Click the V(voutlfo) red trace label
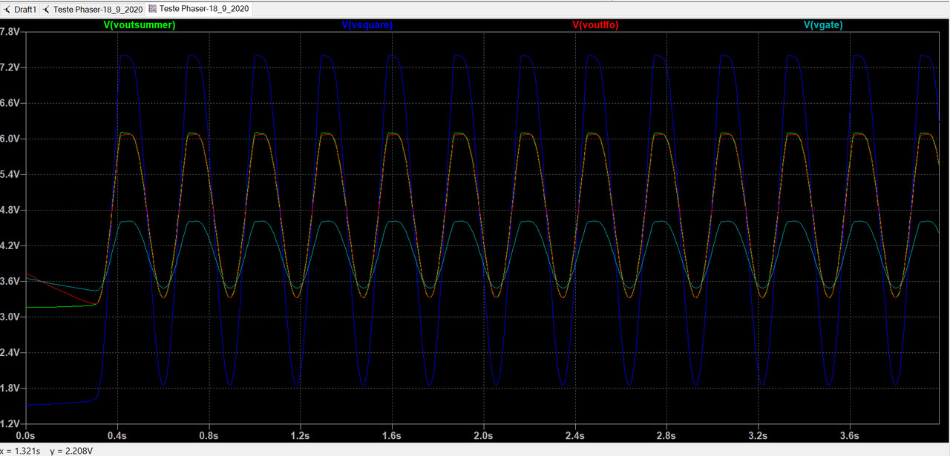Viewport: 950px width, 456px height. click(595, 25)
